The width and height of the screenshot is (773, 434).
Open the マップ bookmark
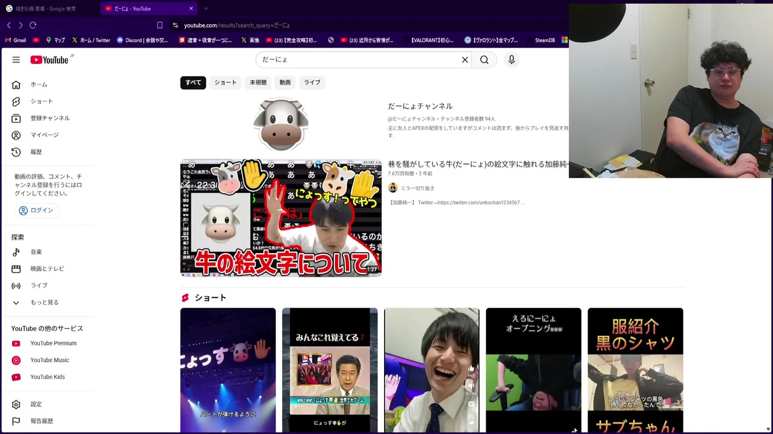55,40
